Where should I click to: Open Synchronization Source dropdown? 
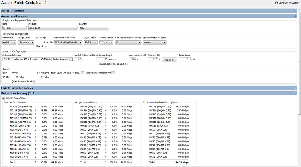click(155, 42)
